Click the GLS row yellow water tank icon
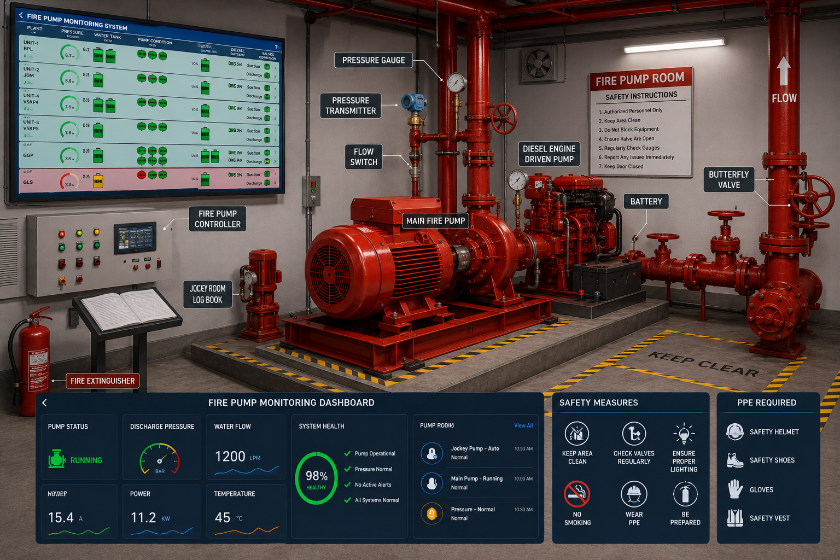 pos(98,180)
